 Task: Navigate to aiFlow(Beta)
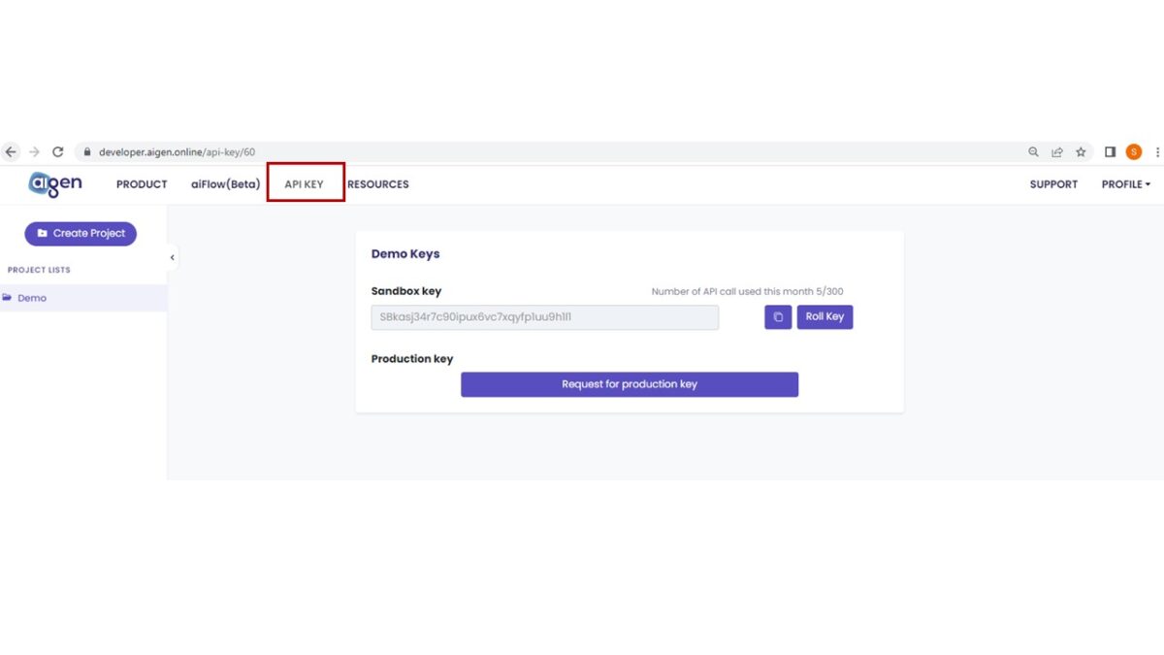pyautogui.click(x=225, y=183)
